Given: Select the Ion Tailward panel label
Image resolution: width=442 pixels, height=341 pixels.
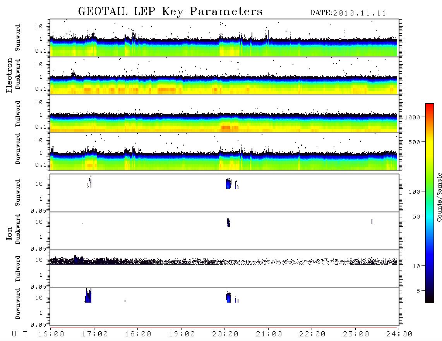Looking at the screenshot, I should tap(18, 269).
